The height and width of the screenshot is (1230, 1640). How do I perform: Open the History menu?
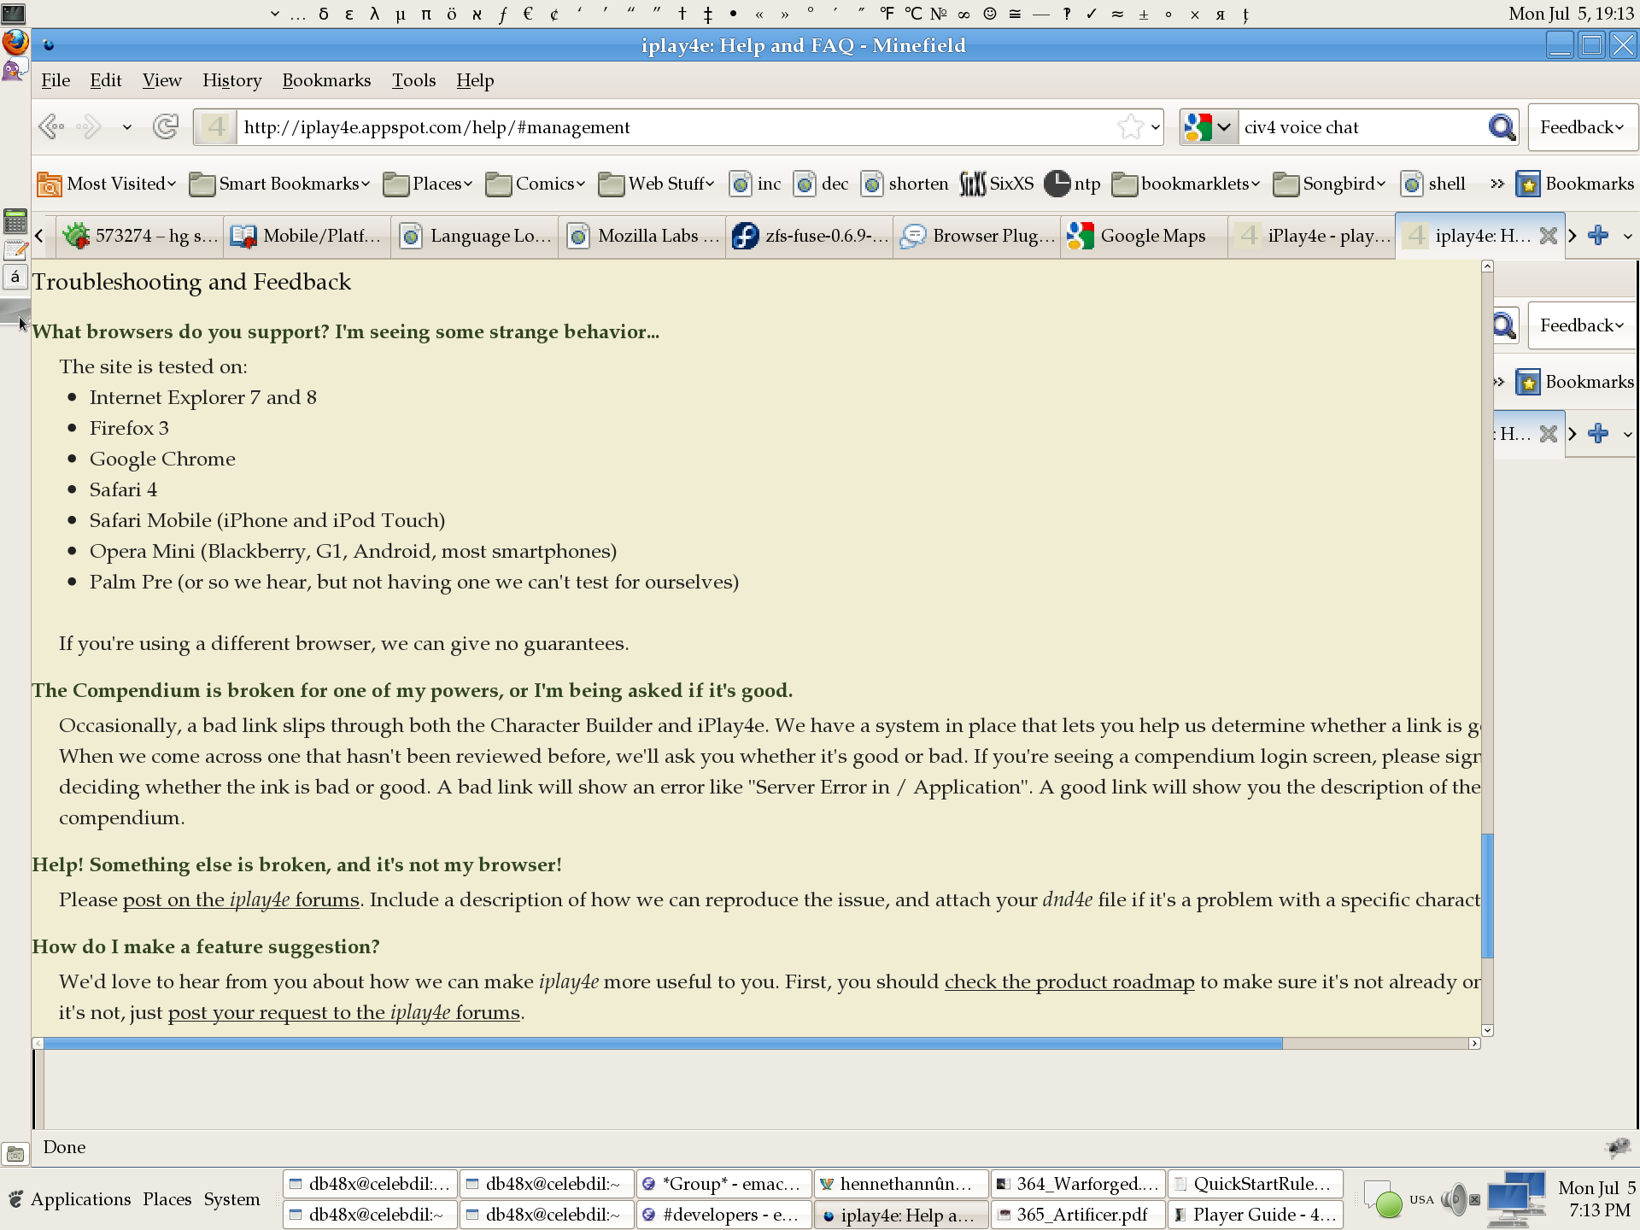coord(231,80)
